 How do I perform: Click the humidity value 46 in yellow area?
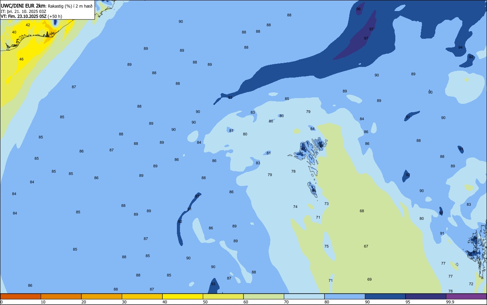pyautogui.click(x=21, y=59)
